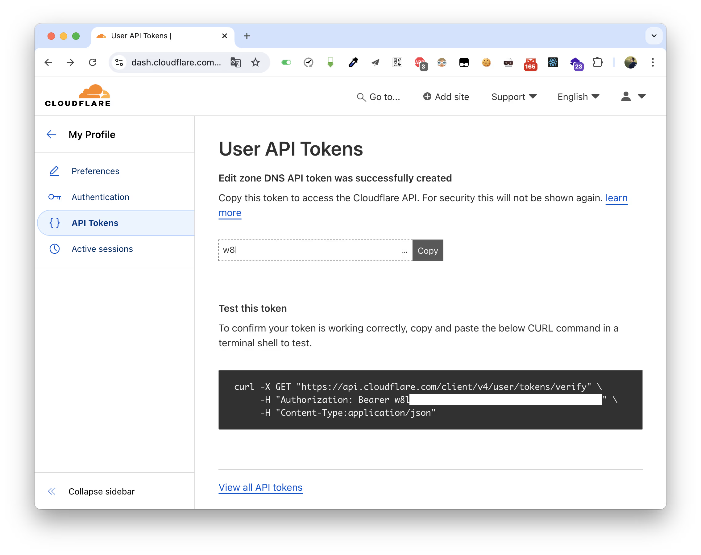Open Active sessions in the sidebar
The image size is (701, 555).
point(102,249)
